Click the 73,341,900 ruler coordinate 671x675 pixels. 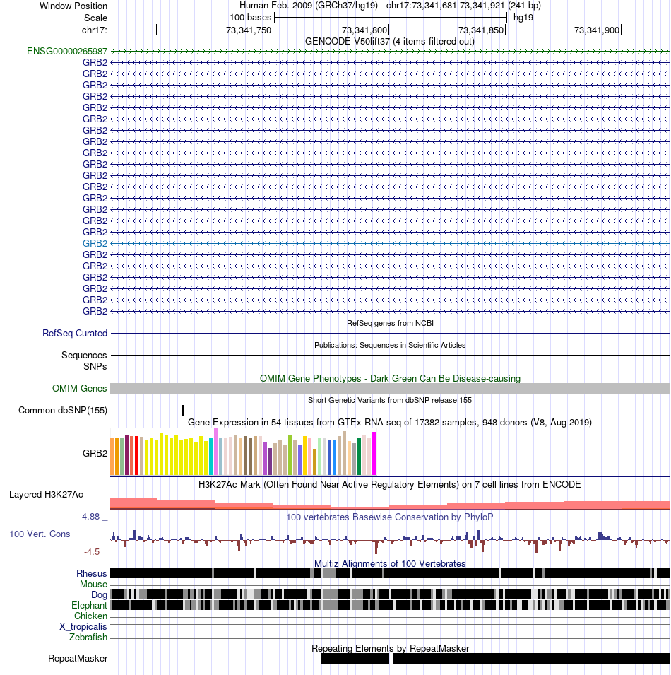597,30
